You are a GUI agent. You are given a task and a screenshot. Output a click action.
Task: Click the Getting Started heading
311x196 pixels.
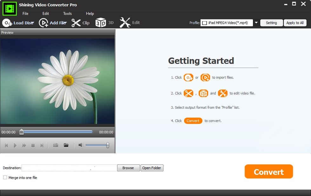point(201,61)
